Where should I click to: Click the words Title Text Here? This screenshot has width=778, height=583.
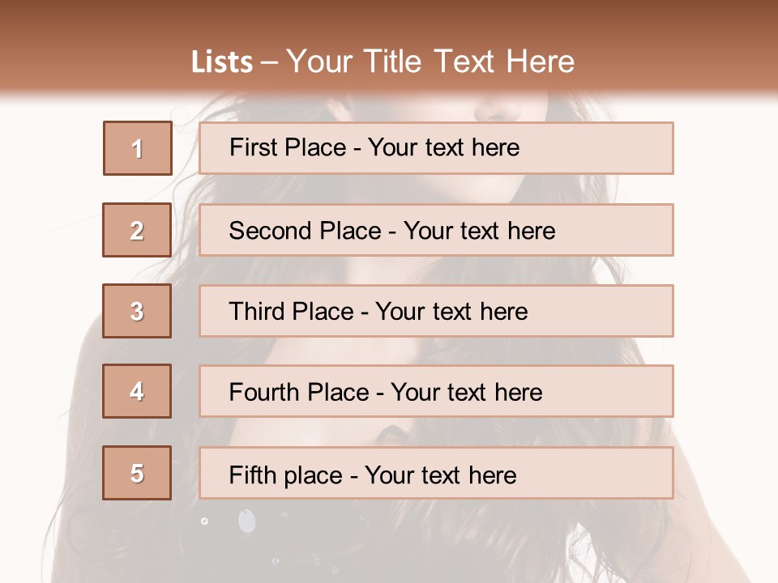[x=469, y=62]
